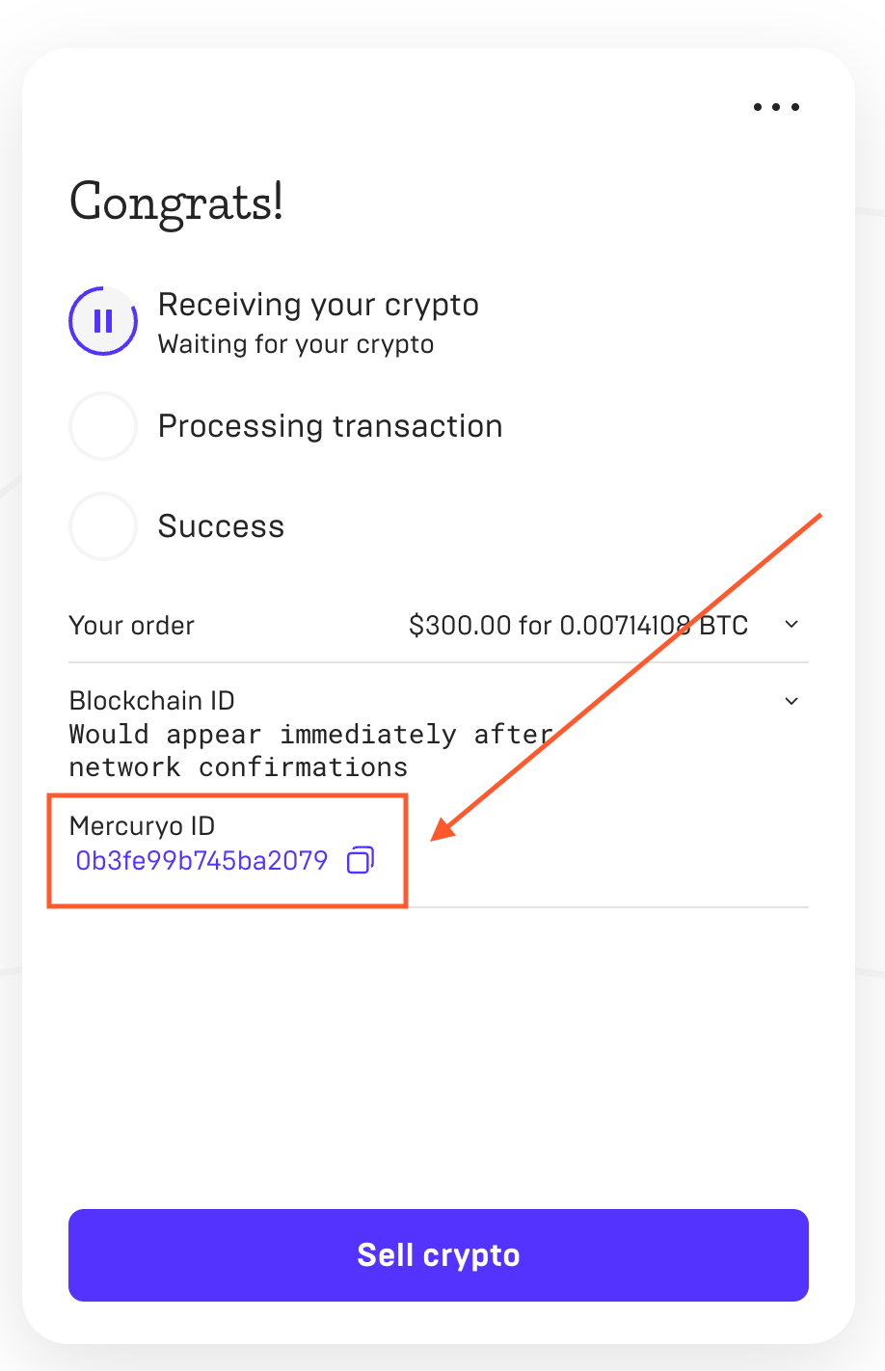
Task: Click the Success step label
Action: (221, 526)
